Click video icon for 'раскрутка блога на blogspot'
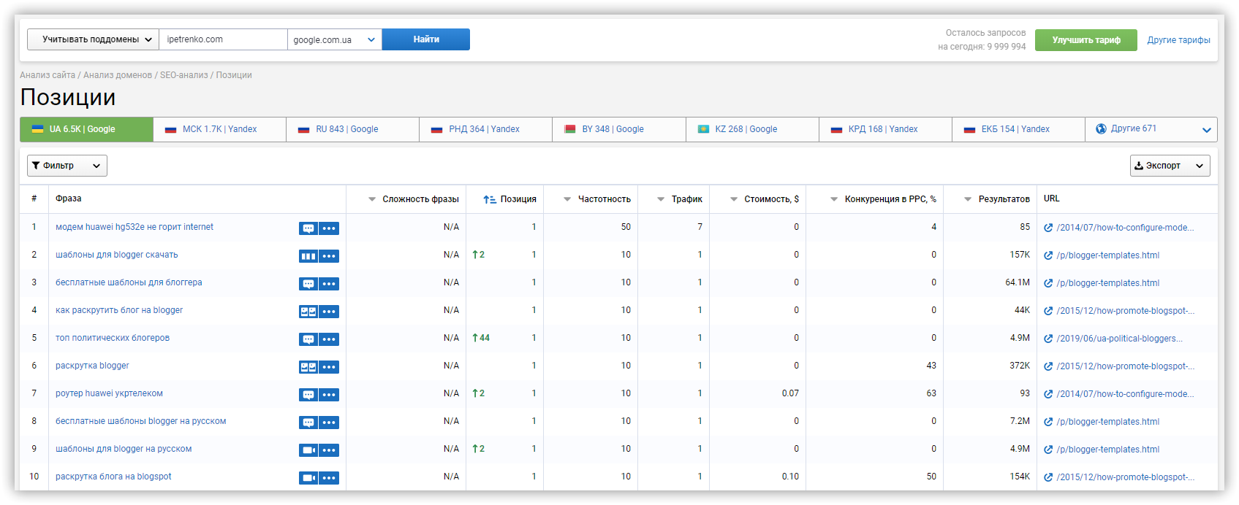This screenshot has width=1239, height=505. pyautogui.click(x=308, y=478)
